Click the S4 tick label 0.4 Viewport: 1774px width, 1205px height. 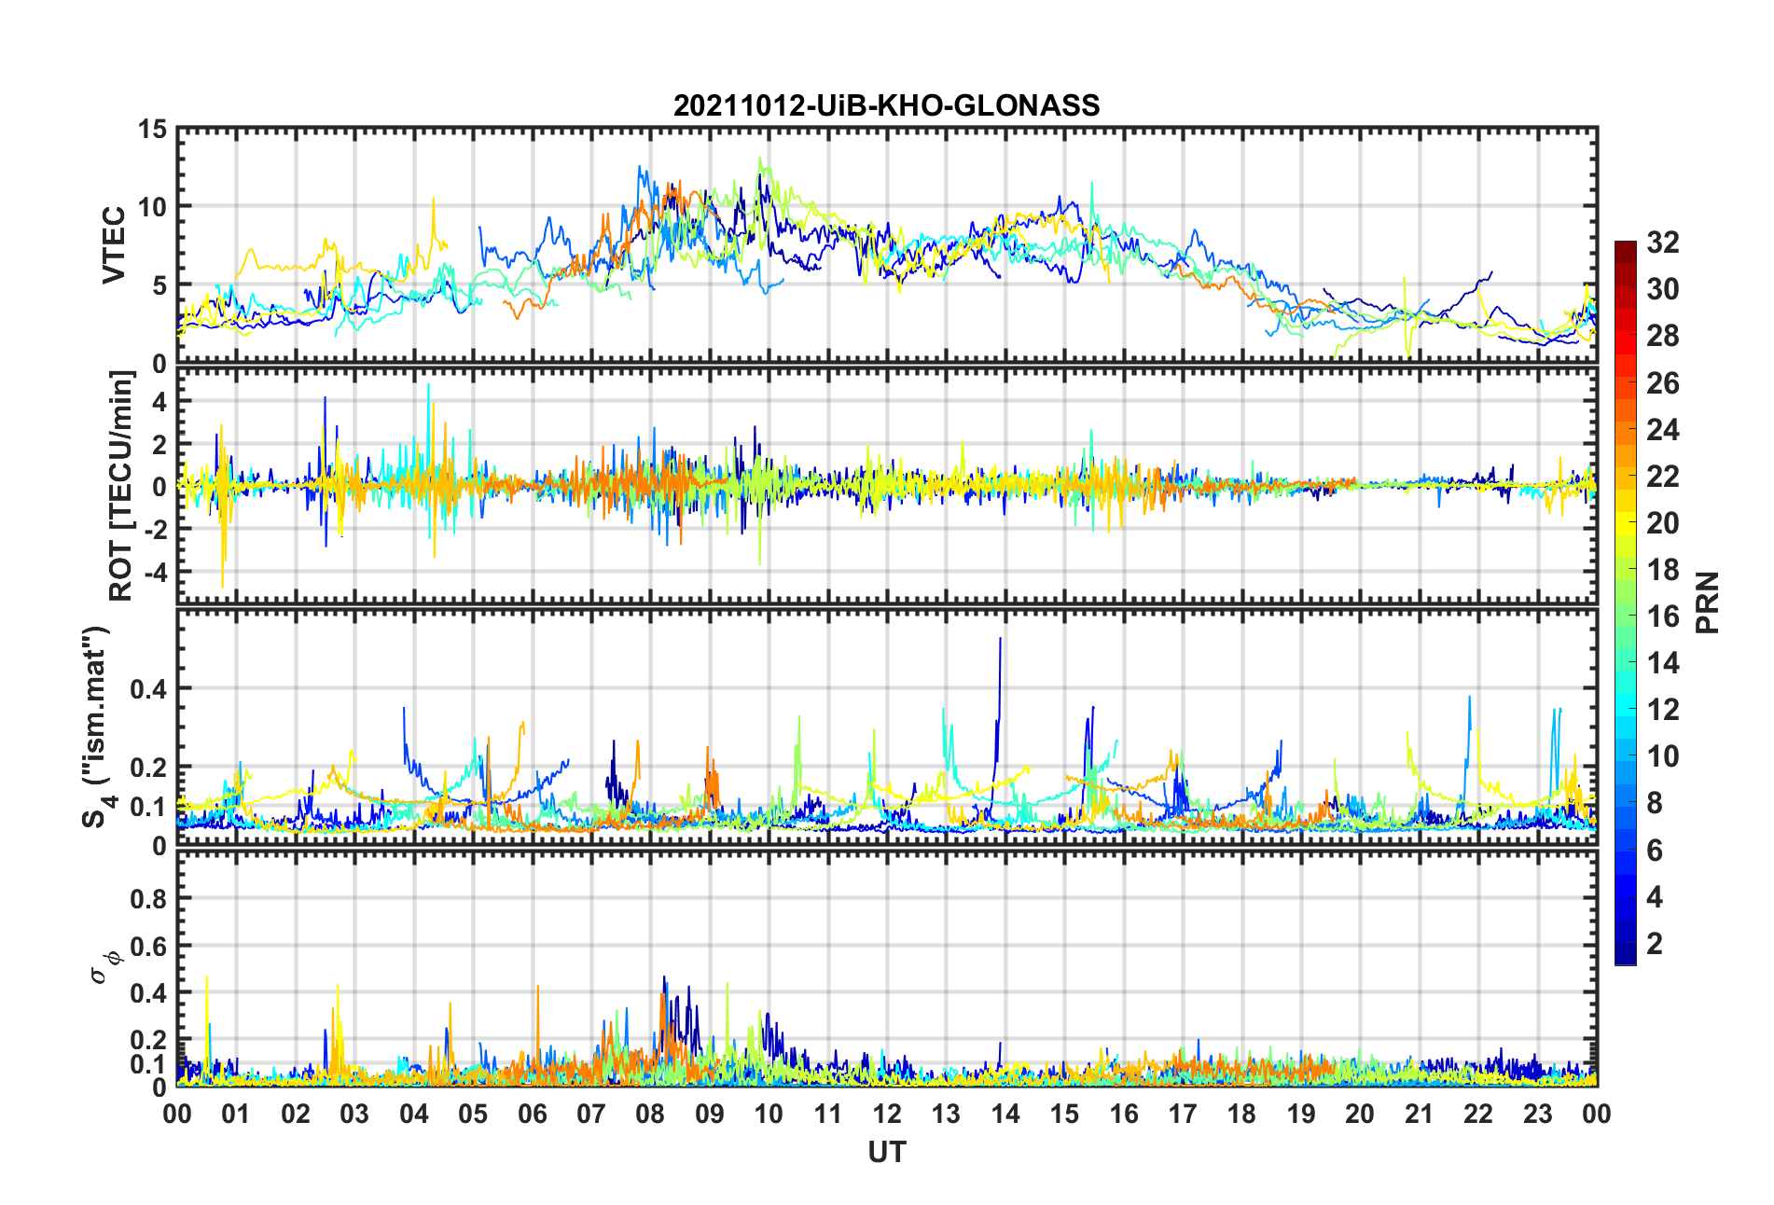tap(149, 689)
